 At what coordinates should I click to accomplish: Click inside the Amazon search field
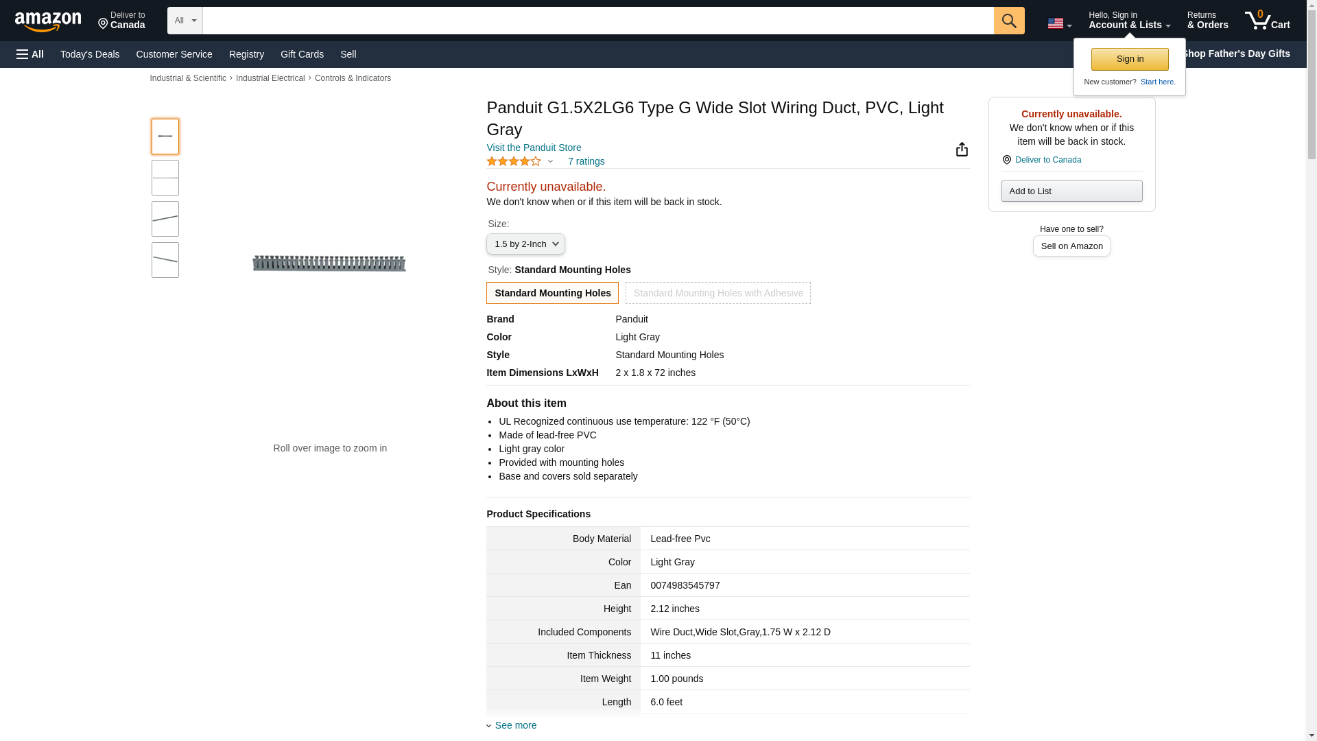tap(597, 21)
